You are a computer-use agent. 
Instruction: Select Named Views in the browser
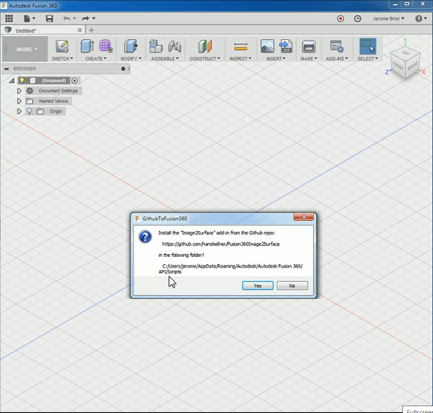tap(53, 101)
